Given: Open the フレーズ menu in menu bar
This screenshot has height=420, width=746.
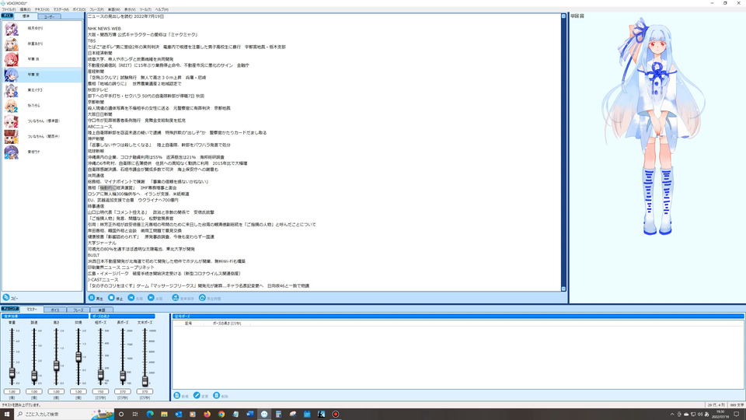Looking at the screenshot, I should point(96,9).
